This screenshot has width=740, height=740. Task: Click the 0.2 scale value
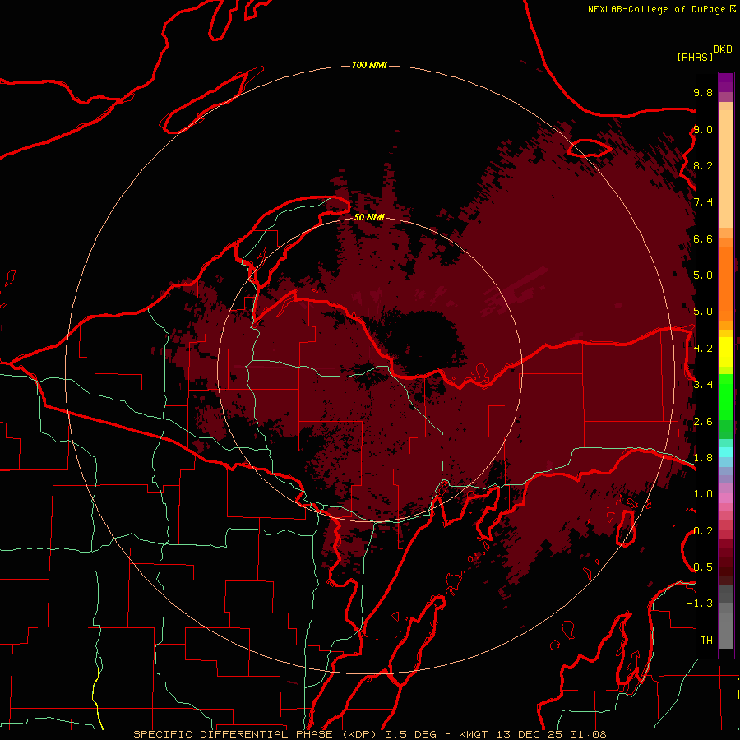click(703, 531)
